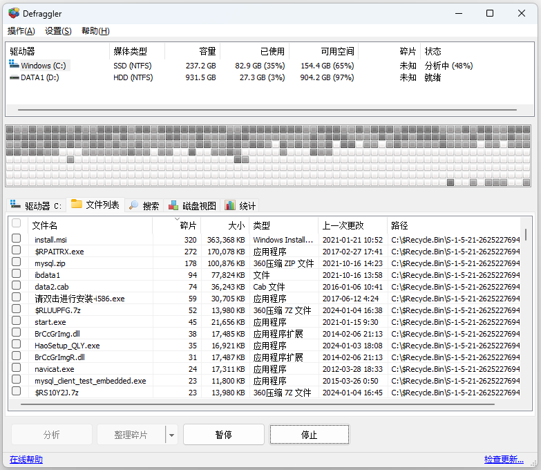The height and width of the screenshot is (470, 541).
Task: Sort files by 大小 column header
Action: pos(236,225)
